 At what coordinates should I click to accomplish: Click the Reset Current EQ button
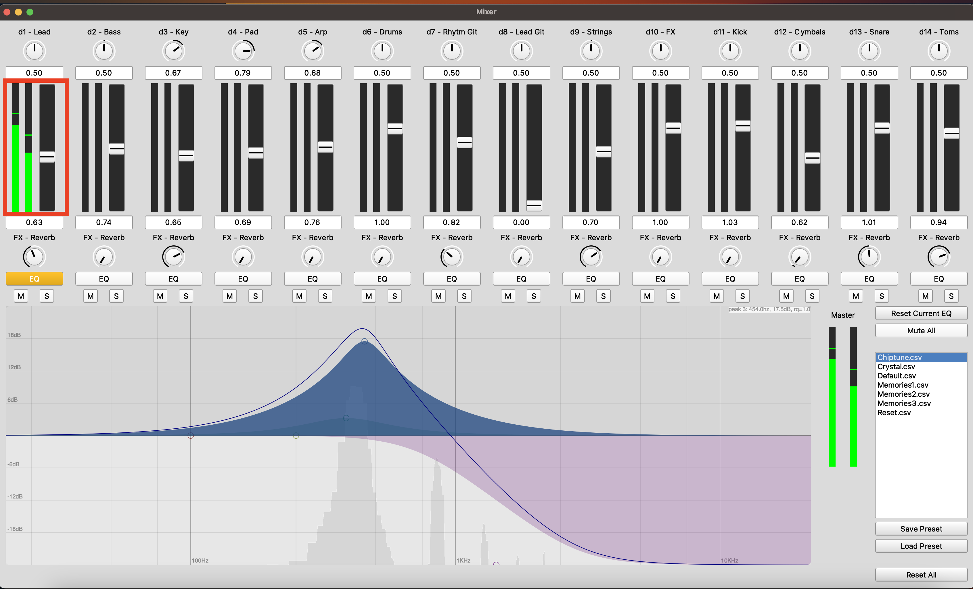(921, 313)
